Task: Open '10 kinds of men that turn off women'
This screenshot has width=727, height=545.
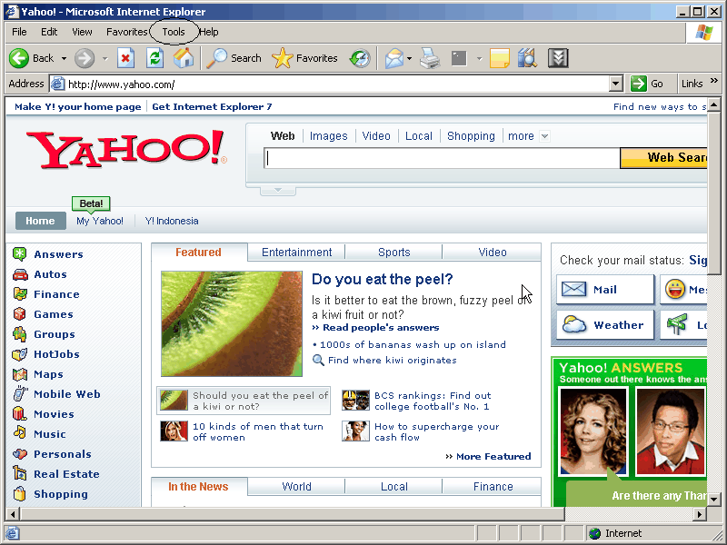Action: point(258,431)
